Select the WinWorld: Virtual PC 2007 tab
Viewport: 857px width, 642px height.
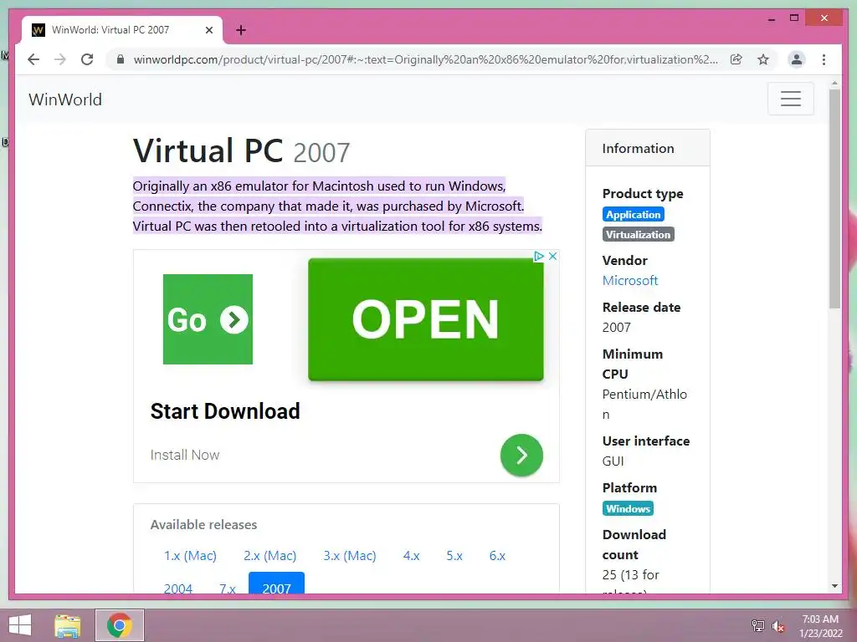point(122,30)
